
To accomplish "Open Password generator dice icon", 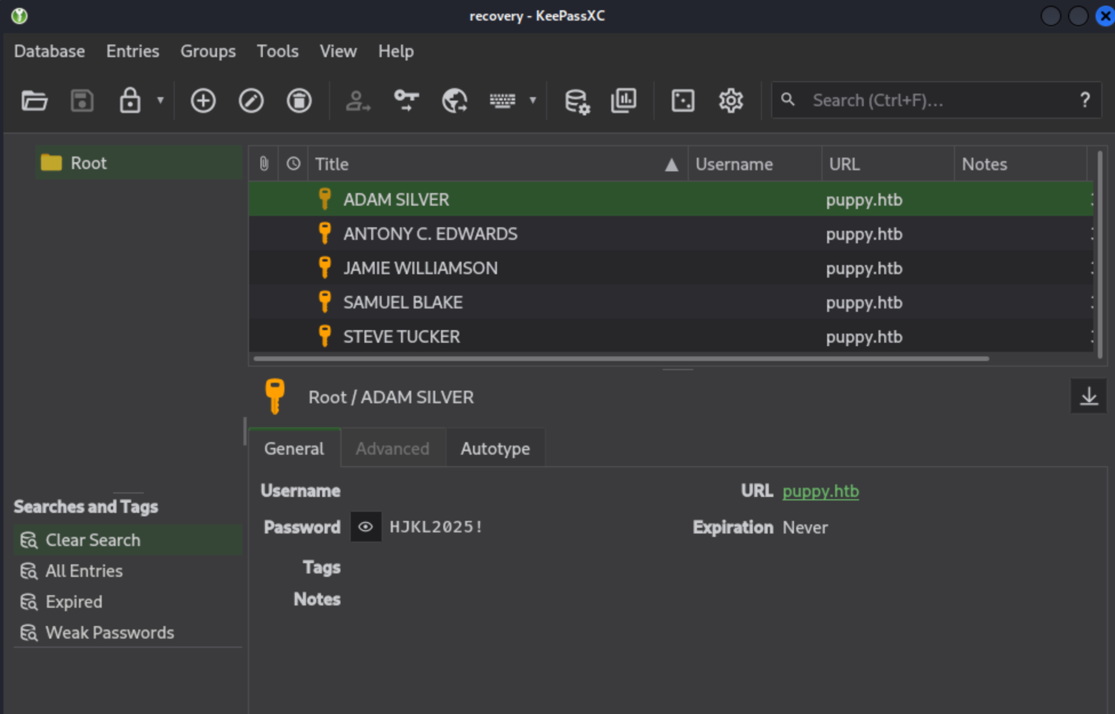I will coord(683,101).
